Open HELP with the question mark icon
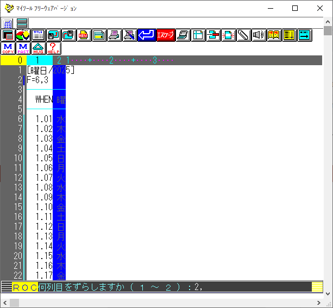Image resolution: width=333 pixels, height=308 pixels. (x=53, y=48)
